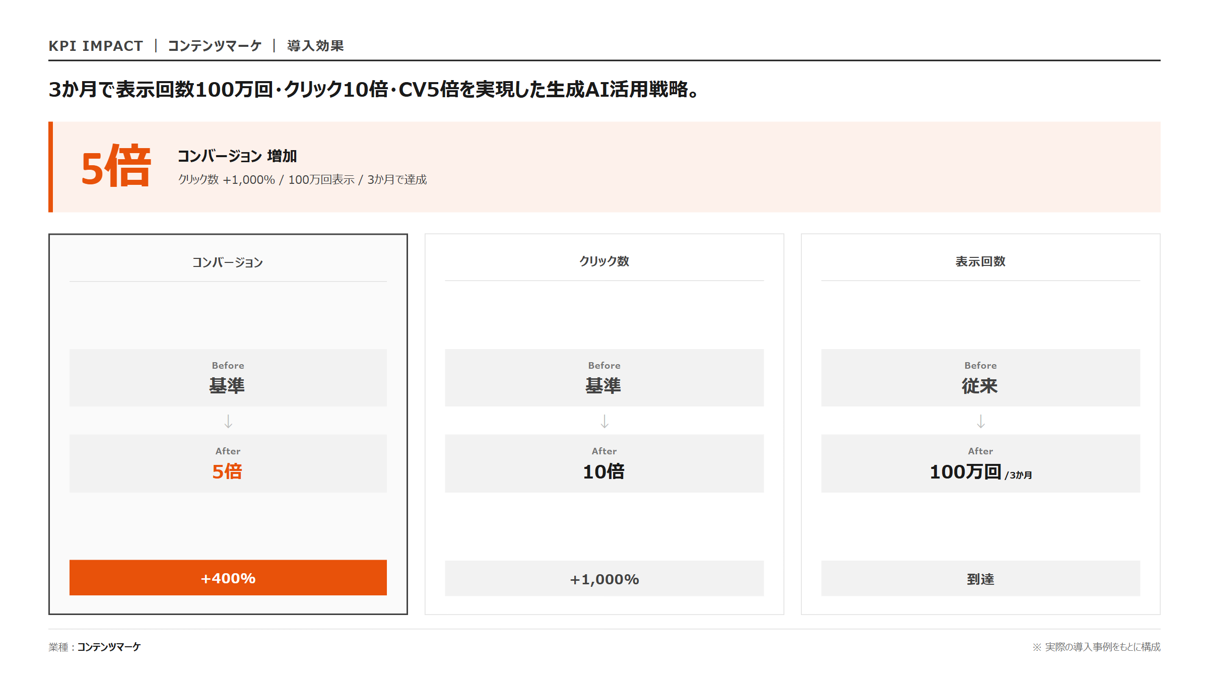Click the After '100万回' value
This screenshot has height=680, width=1209.
click(965, 472)
